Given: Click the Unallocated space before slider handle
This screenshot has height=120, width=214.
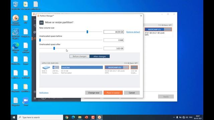Looking at the screenshot, I should [x=40, y=40].
